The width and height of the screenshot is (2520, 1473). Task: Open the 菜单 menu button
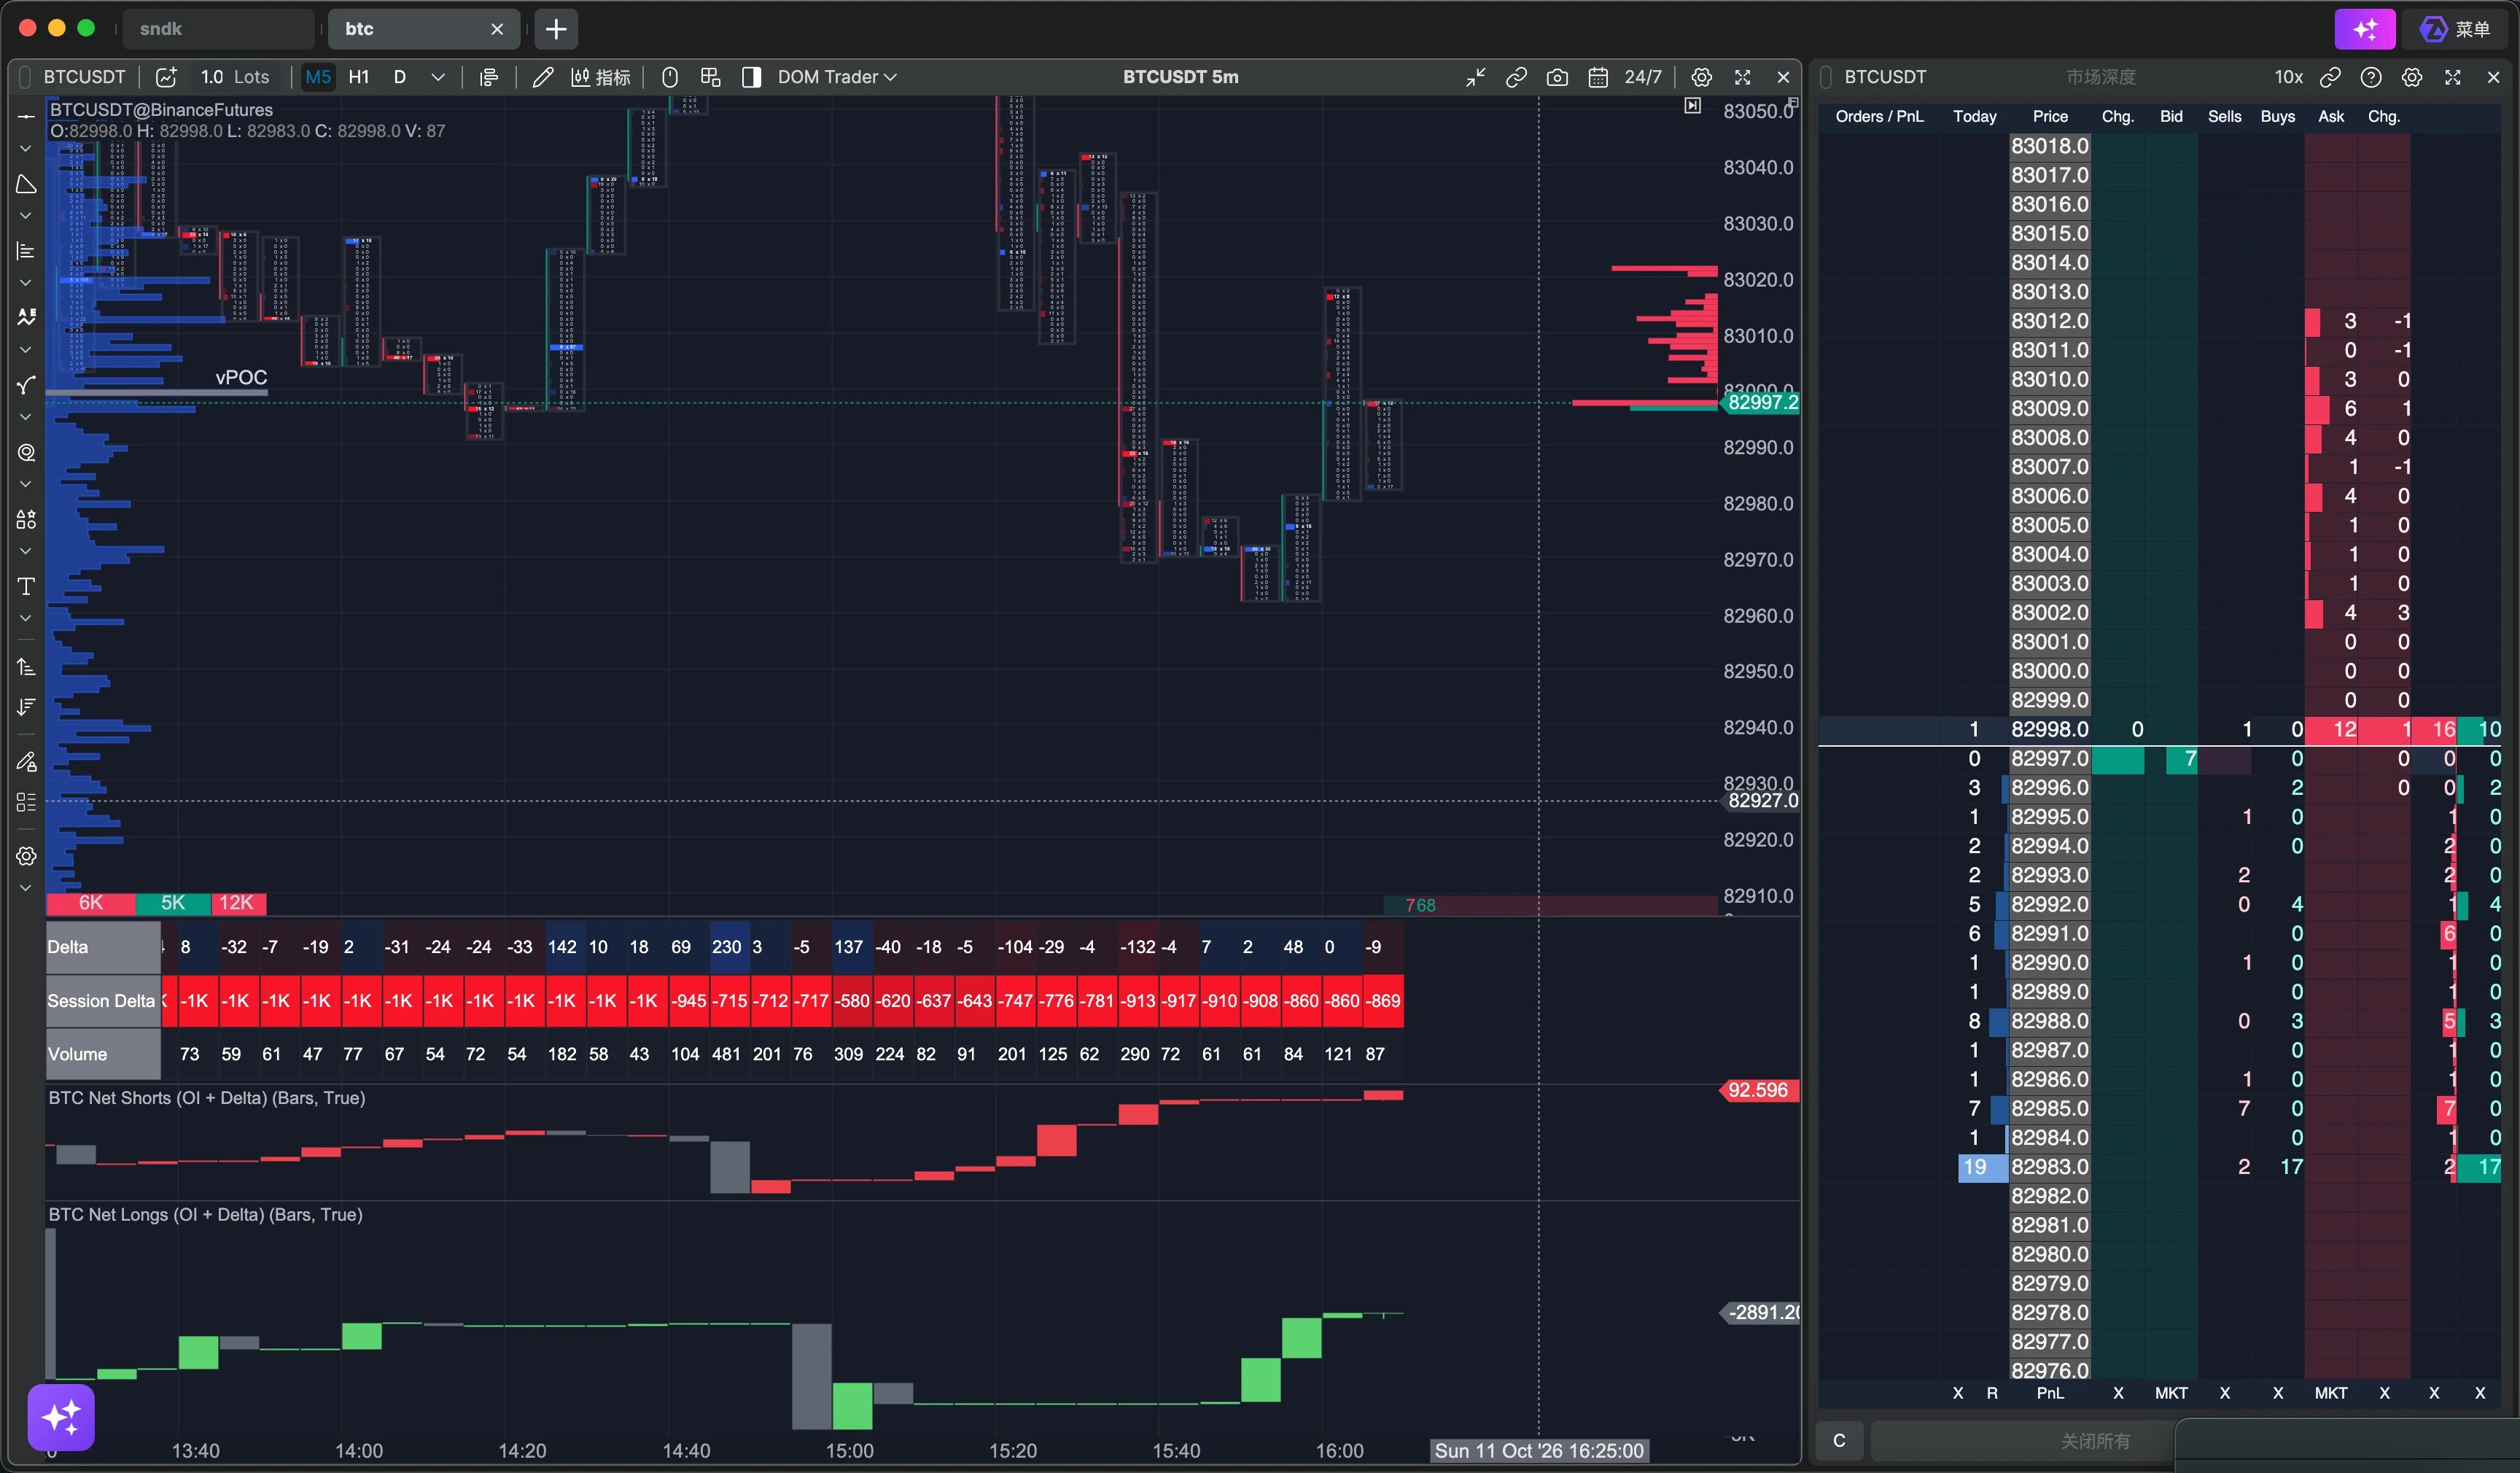(2456, 29)
